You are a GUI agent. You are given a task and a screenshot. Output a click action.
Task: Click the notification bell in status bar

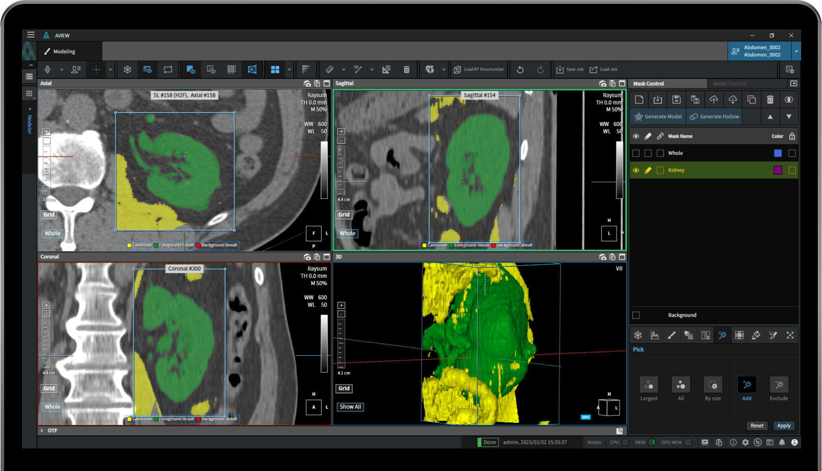[782, 442]
